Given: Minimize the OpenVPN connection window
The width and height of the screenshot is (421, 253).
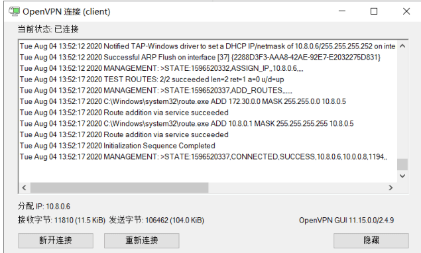Looking at the screenshot, I should [x=342, y=11].
